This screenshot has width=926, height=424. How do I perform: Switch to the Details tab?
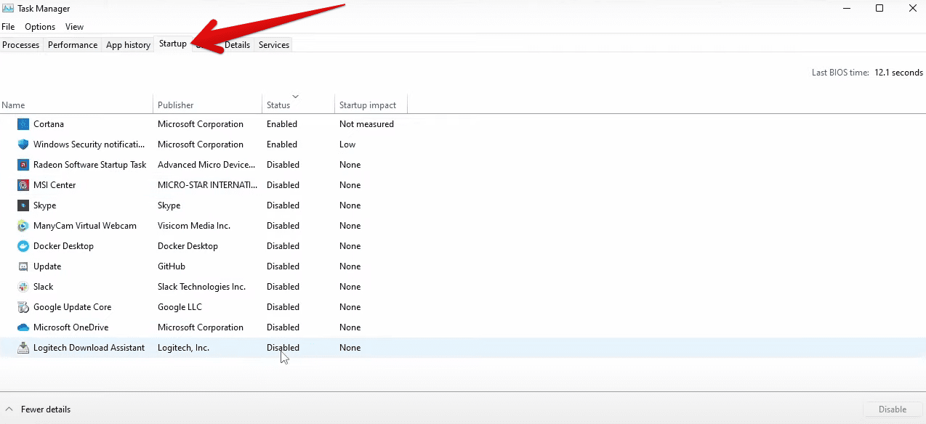237,45
